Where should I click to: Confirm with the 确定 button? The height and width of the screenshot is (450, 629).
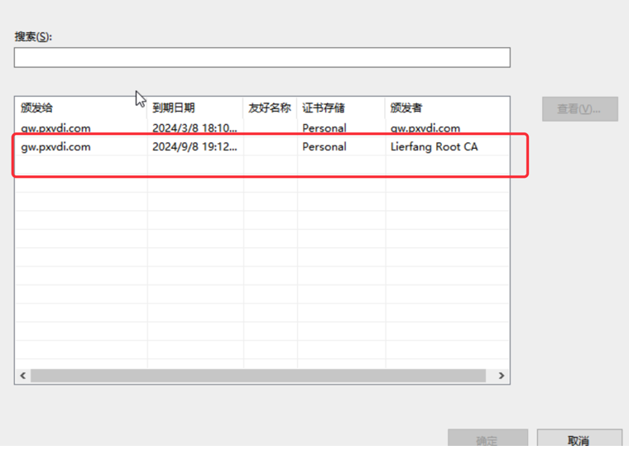tap(487, 440)
